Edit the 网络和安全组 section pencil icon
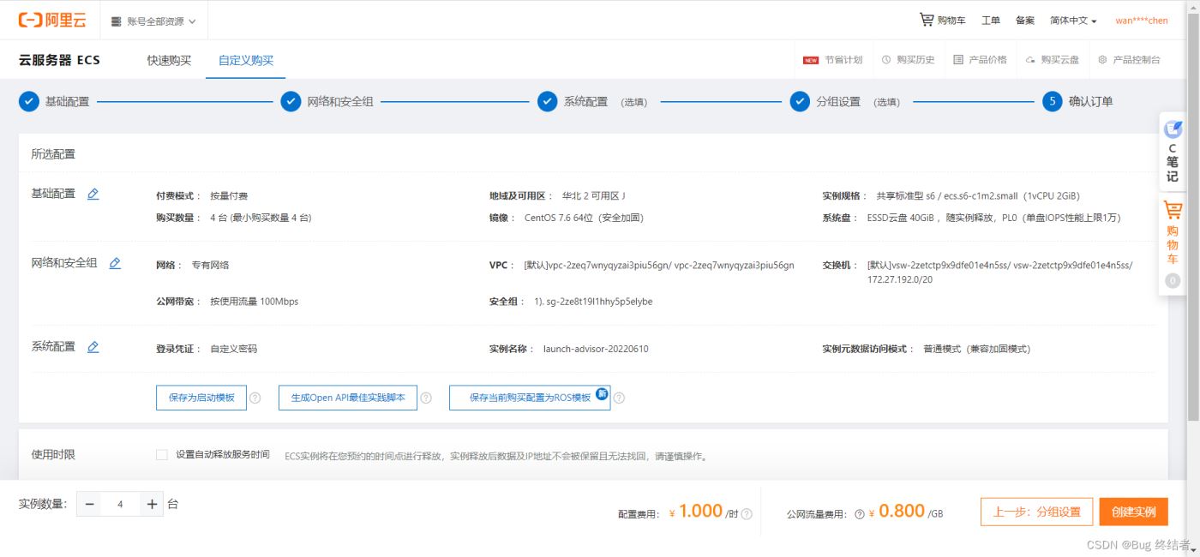Viewport: 1200px width, 557px height. tap(115, 264)
